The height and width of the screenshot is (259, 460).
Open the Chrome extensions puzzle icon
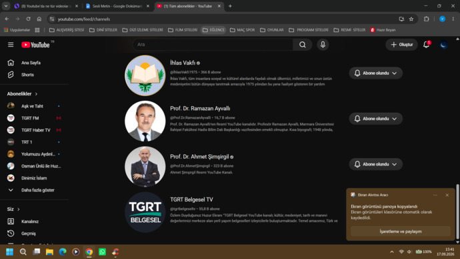426,19
